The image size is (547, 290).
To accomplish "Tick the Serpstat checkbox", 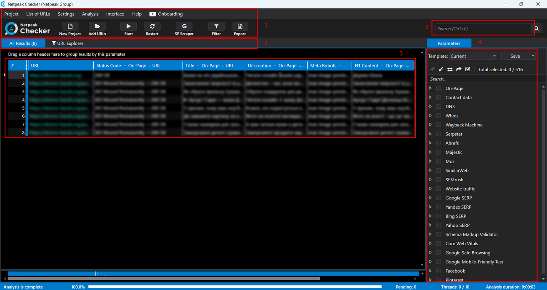I will tap(438, 134).
